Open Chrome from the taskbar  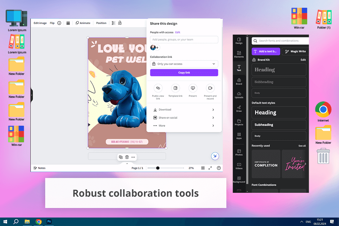click(x=38, y=222)
